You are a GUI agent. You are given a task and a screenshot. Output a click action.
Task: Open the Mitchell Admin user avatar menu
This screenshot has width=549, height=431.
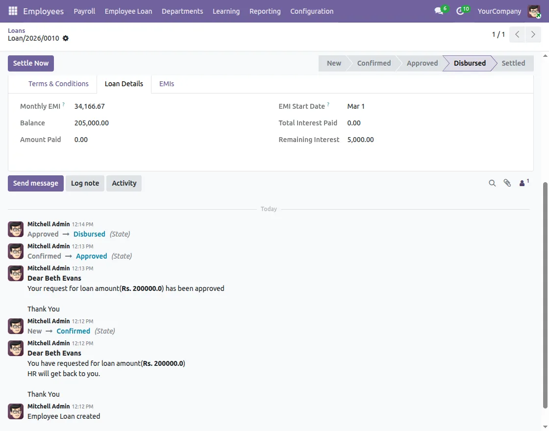(x=534, y=11)
